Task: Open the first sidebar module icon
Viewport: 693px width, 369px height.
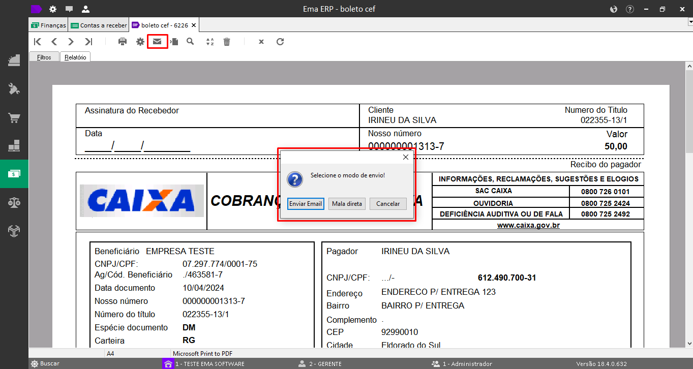Action: (x=14, y=60)
